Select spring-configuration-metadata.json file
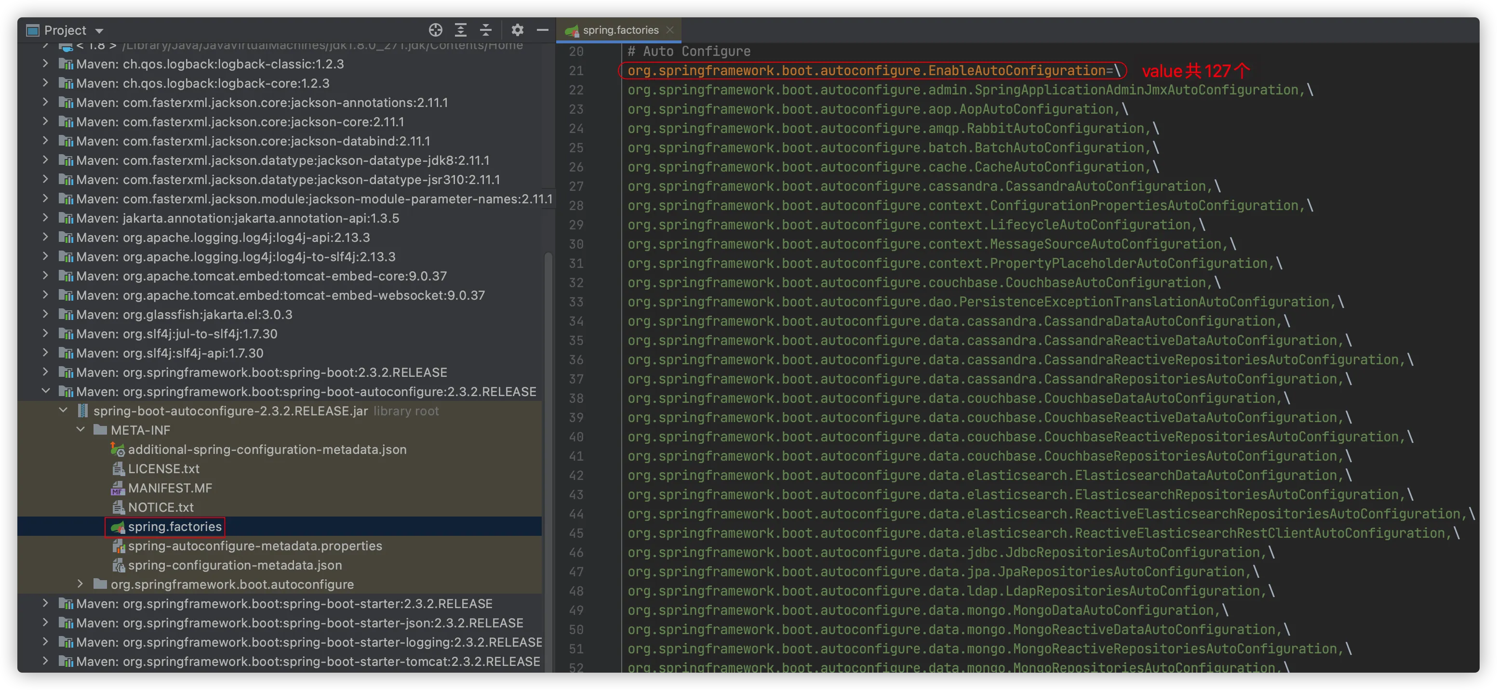This screenshot has width=1497, height=690. [x=235, y=565]
